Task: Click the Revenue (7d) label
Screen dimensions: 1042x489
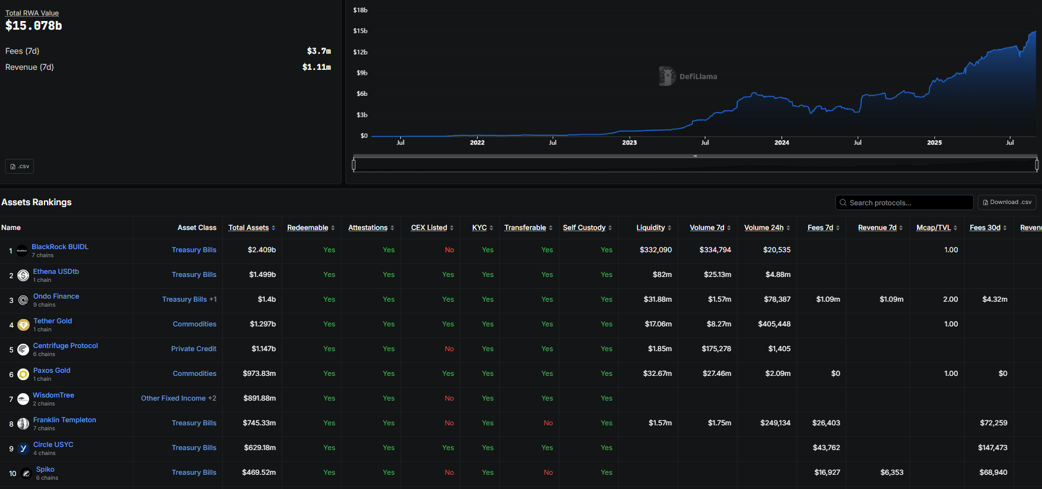Action: (x=30, y=67)
